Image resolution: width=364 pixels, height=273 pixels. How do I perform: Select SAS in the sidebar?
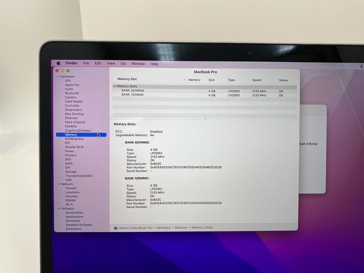tap(68, 160)
